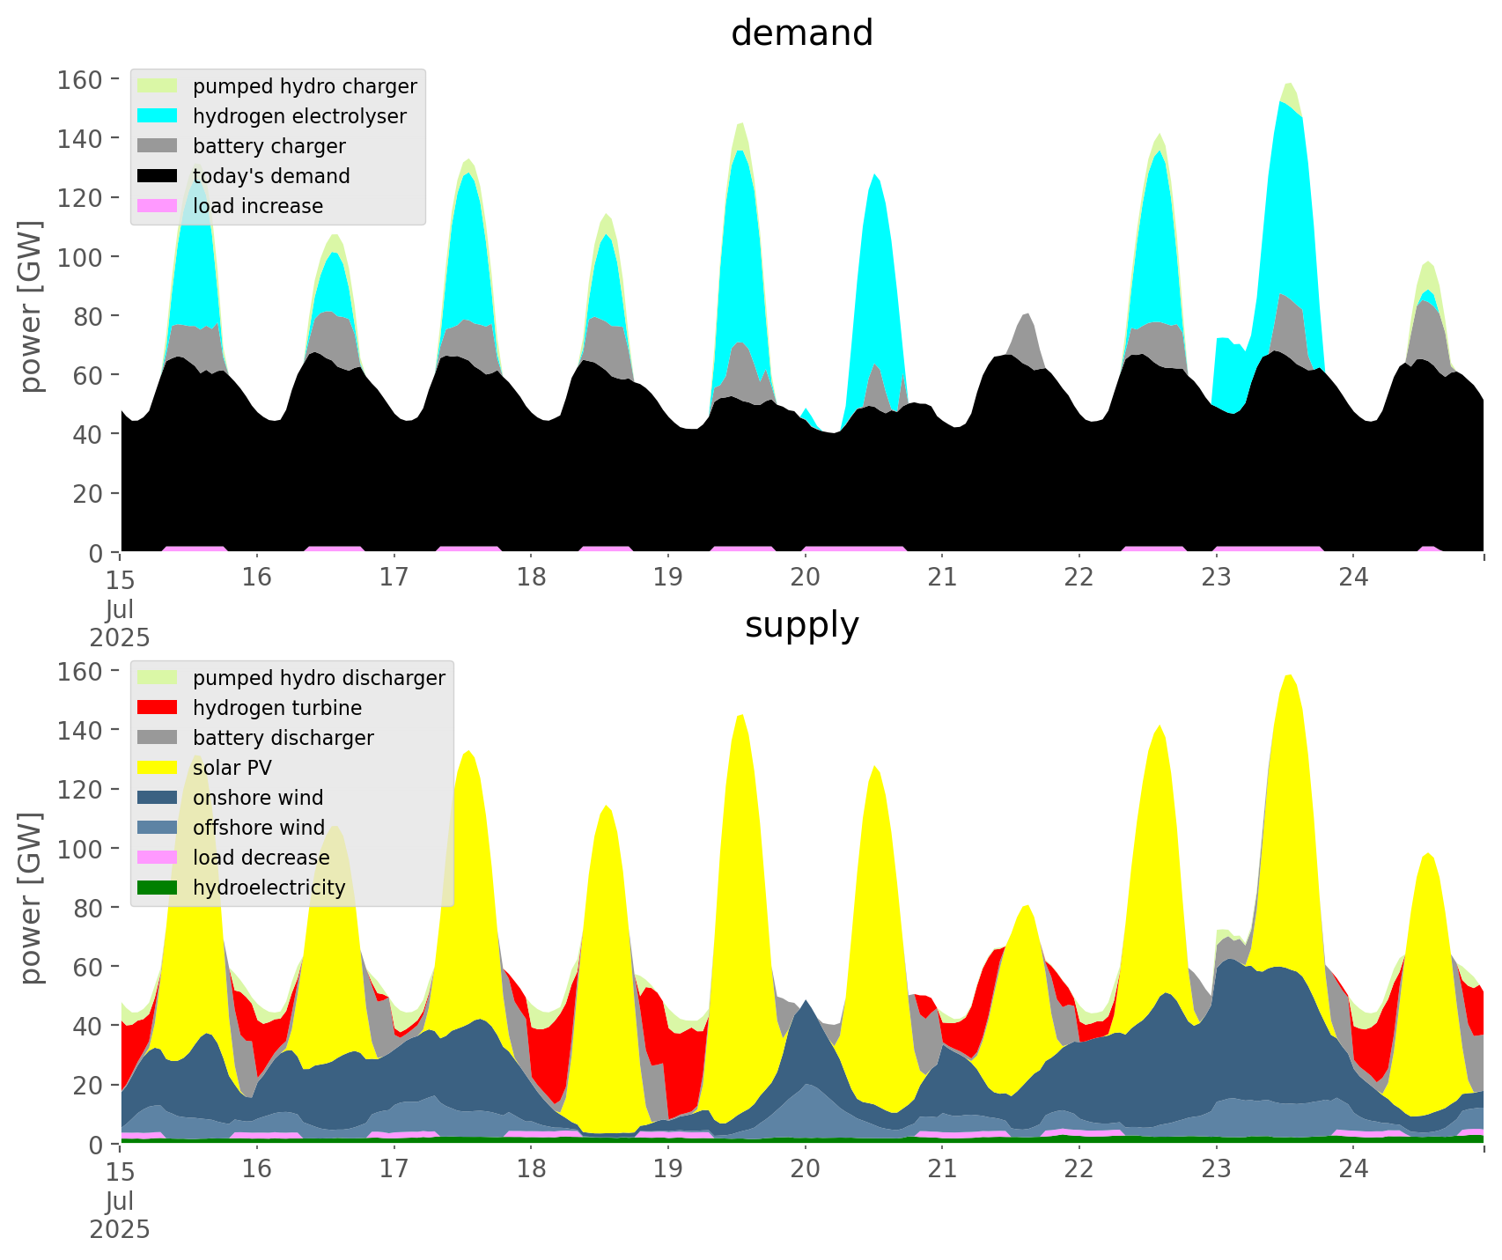Click the pumped hydro charger legend swatch

click(158, 86)
